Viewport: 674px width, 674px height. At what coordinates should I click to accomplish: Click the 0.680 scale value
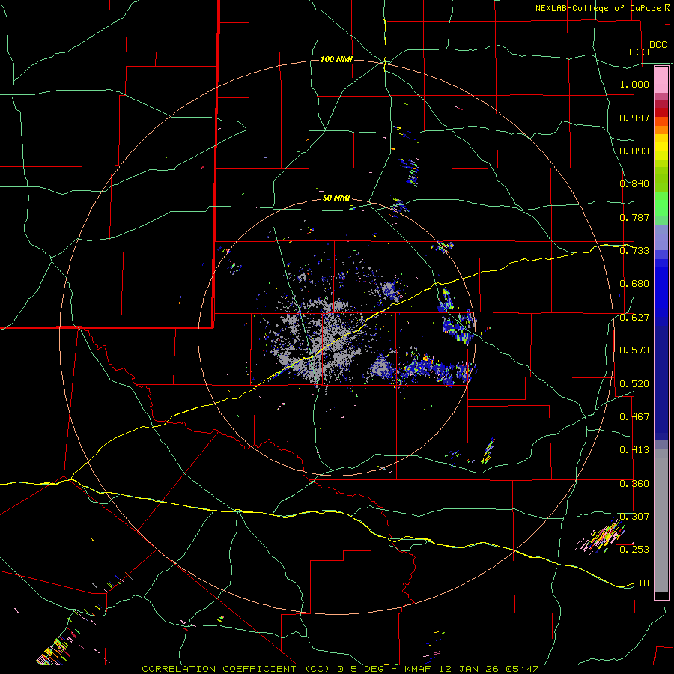(634, 284)
